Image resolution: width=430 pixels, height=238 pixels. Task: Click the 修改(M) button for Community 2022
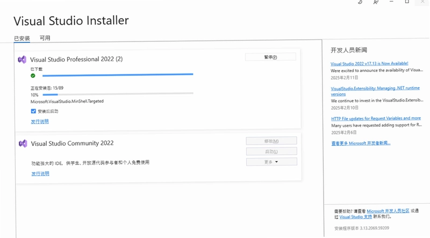click(271, 141)
